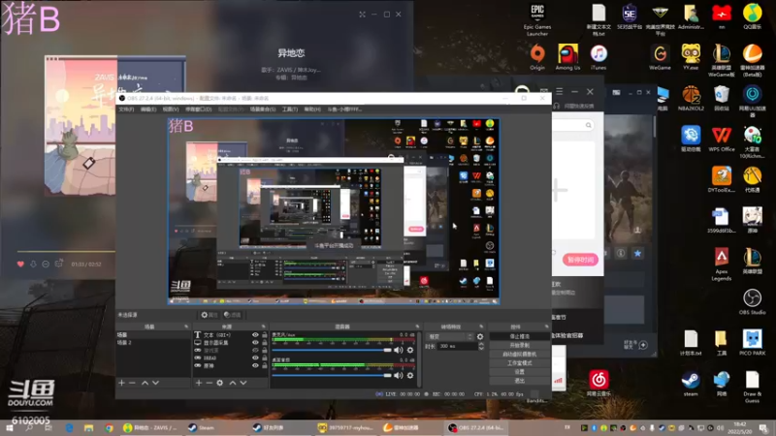Open the 停靠窗口(D) menu in OBS

point(199,109)
